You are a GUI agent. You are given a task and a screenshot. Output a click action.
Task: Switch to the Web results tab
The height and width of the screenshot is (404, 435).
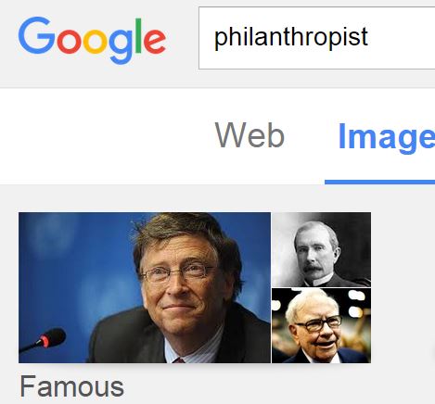pyautogui.click(x=249, y=135)
